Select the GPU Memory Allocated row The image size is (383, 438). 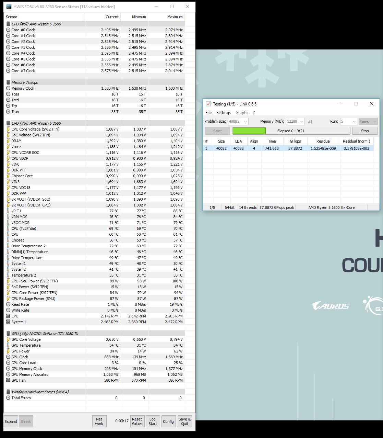tap(94, 374)
